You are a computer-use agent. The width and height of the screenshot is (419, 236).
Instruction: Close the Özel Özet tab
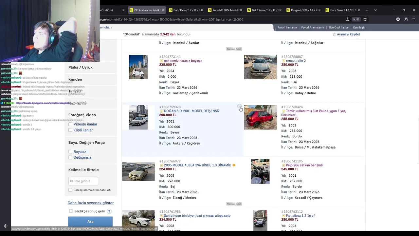coord(123,10)
